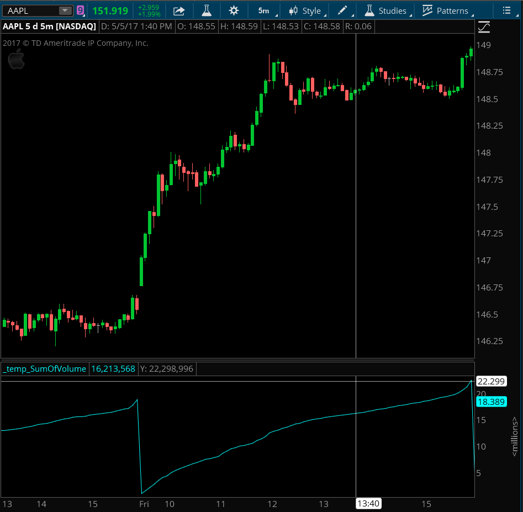Open the 5m timeframe selector
Viewport: 523px width, 512px height.
pyautogui.click(x=264, y=10)
